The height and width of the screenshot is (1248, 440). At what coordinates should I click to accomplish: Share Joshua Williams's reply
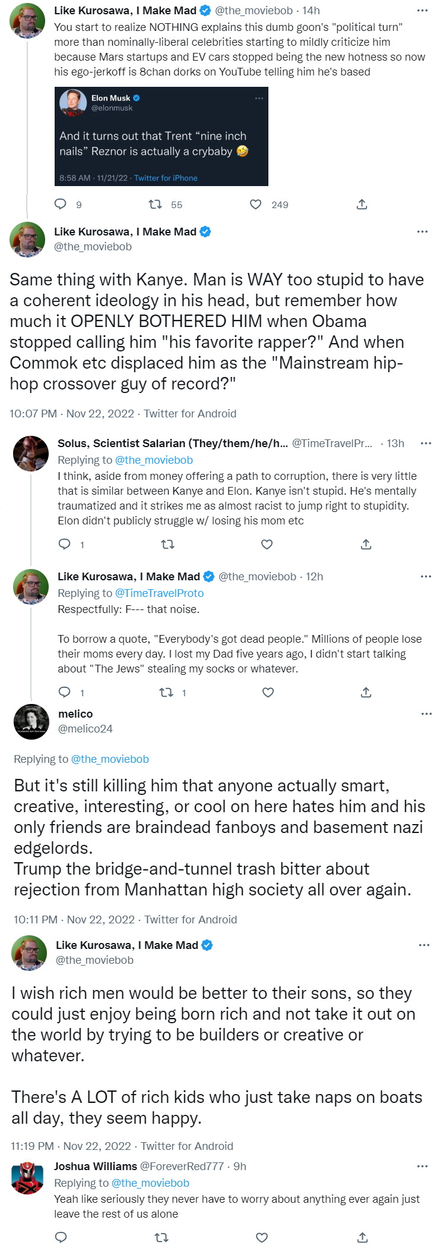(362, 1237)
